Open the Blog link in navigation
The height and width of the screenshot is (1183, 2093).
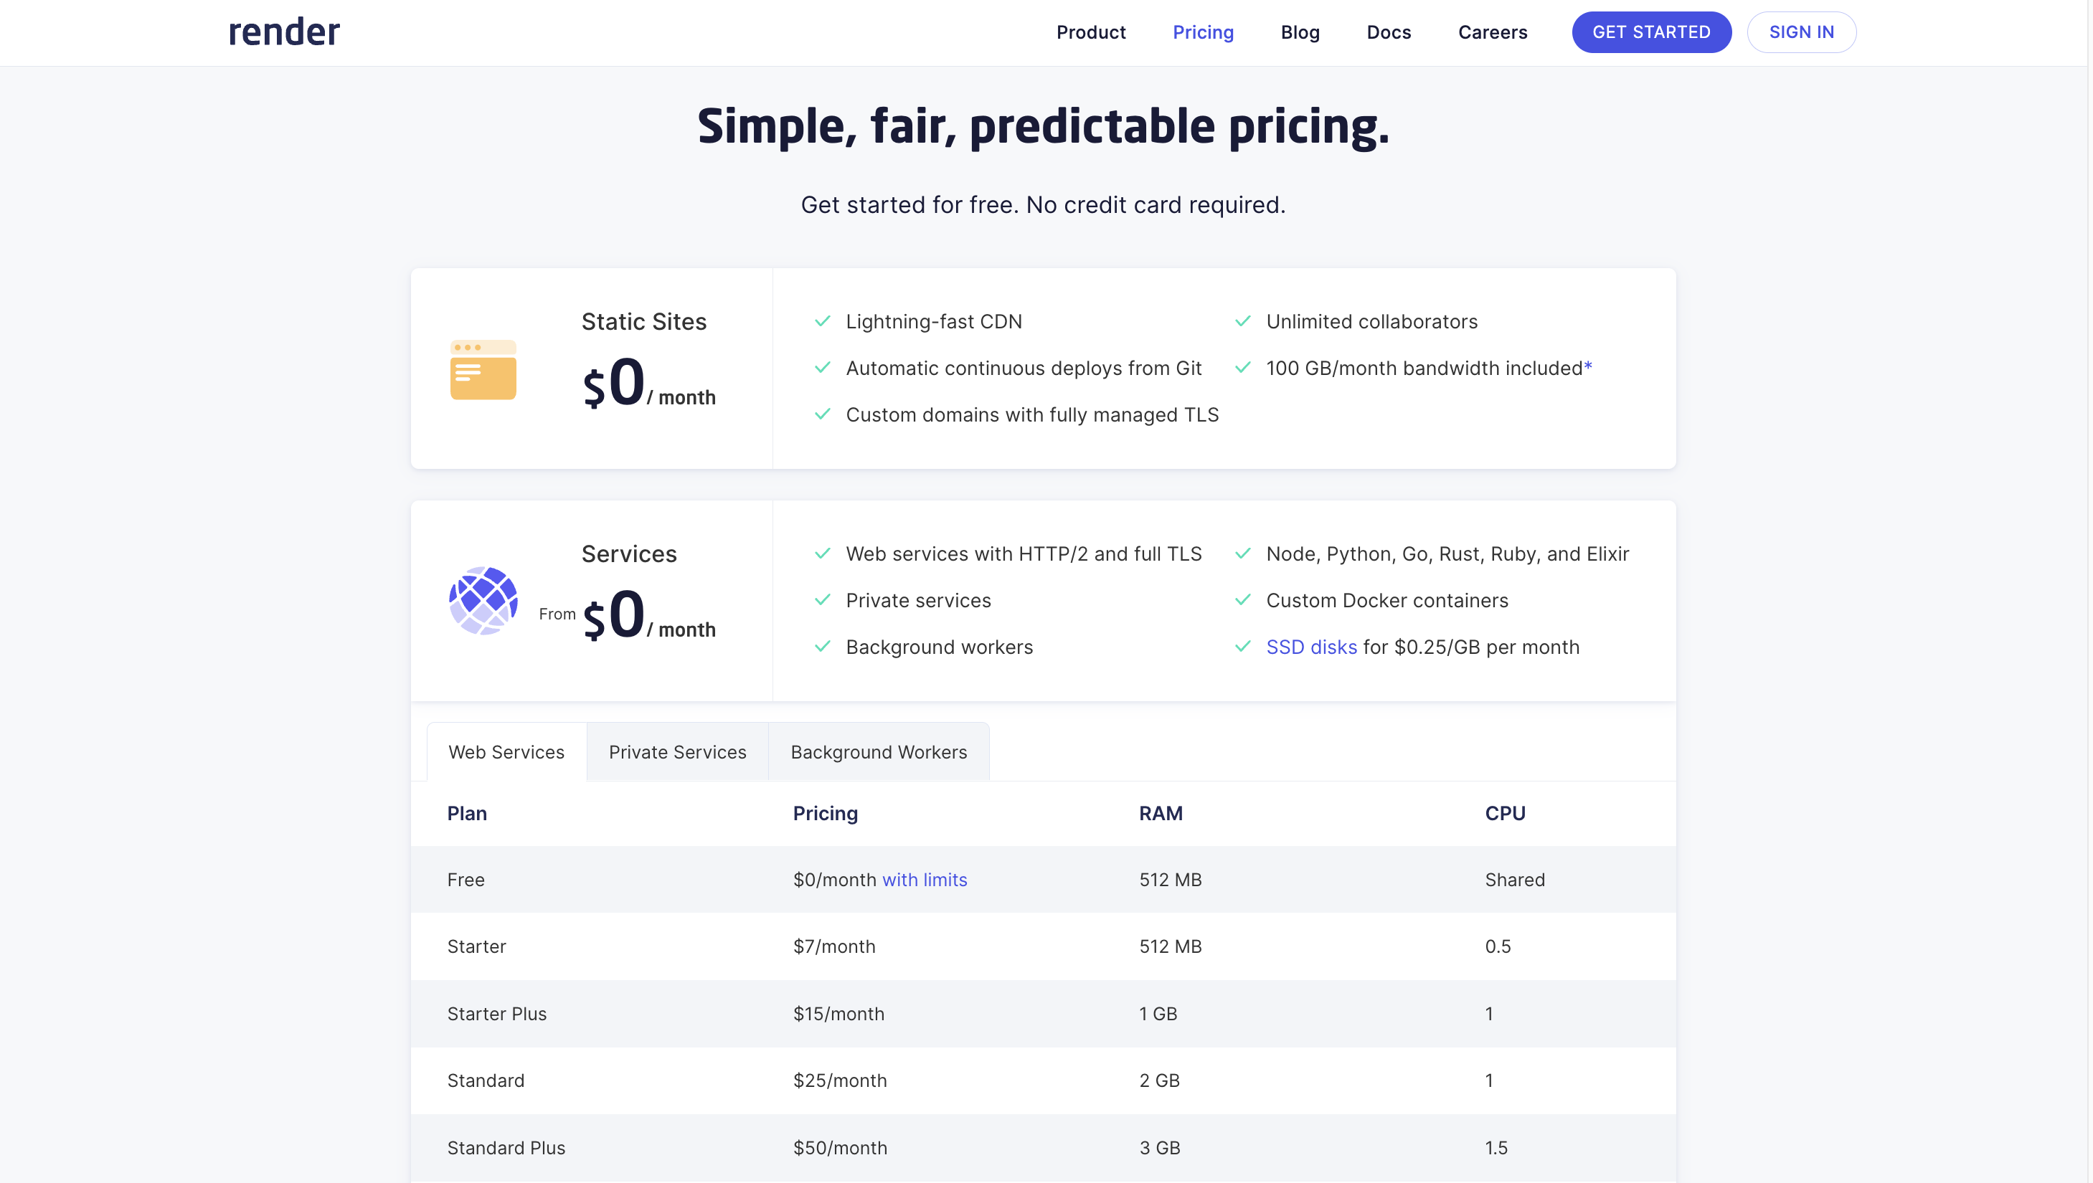(1300, 32)
